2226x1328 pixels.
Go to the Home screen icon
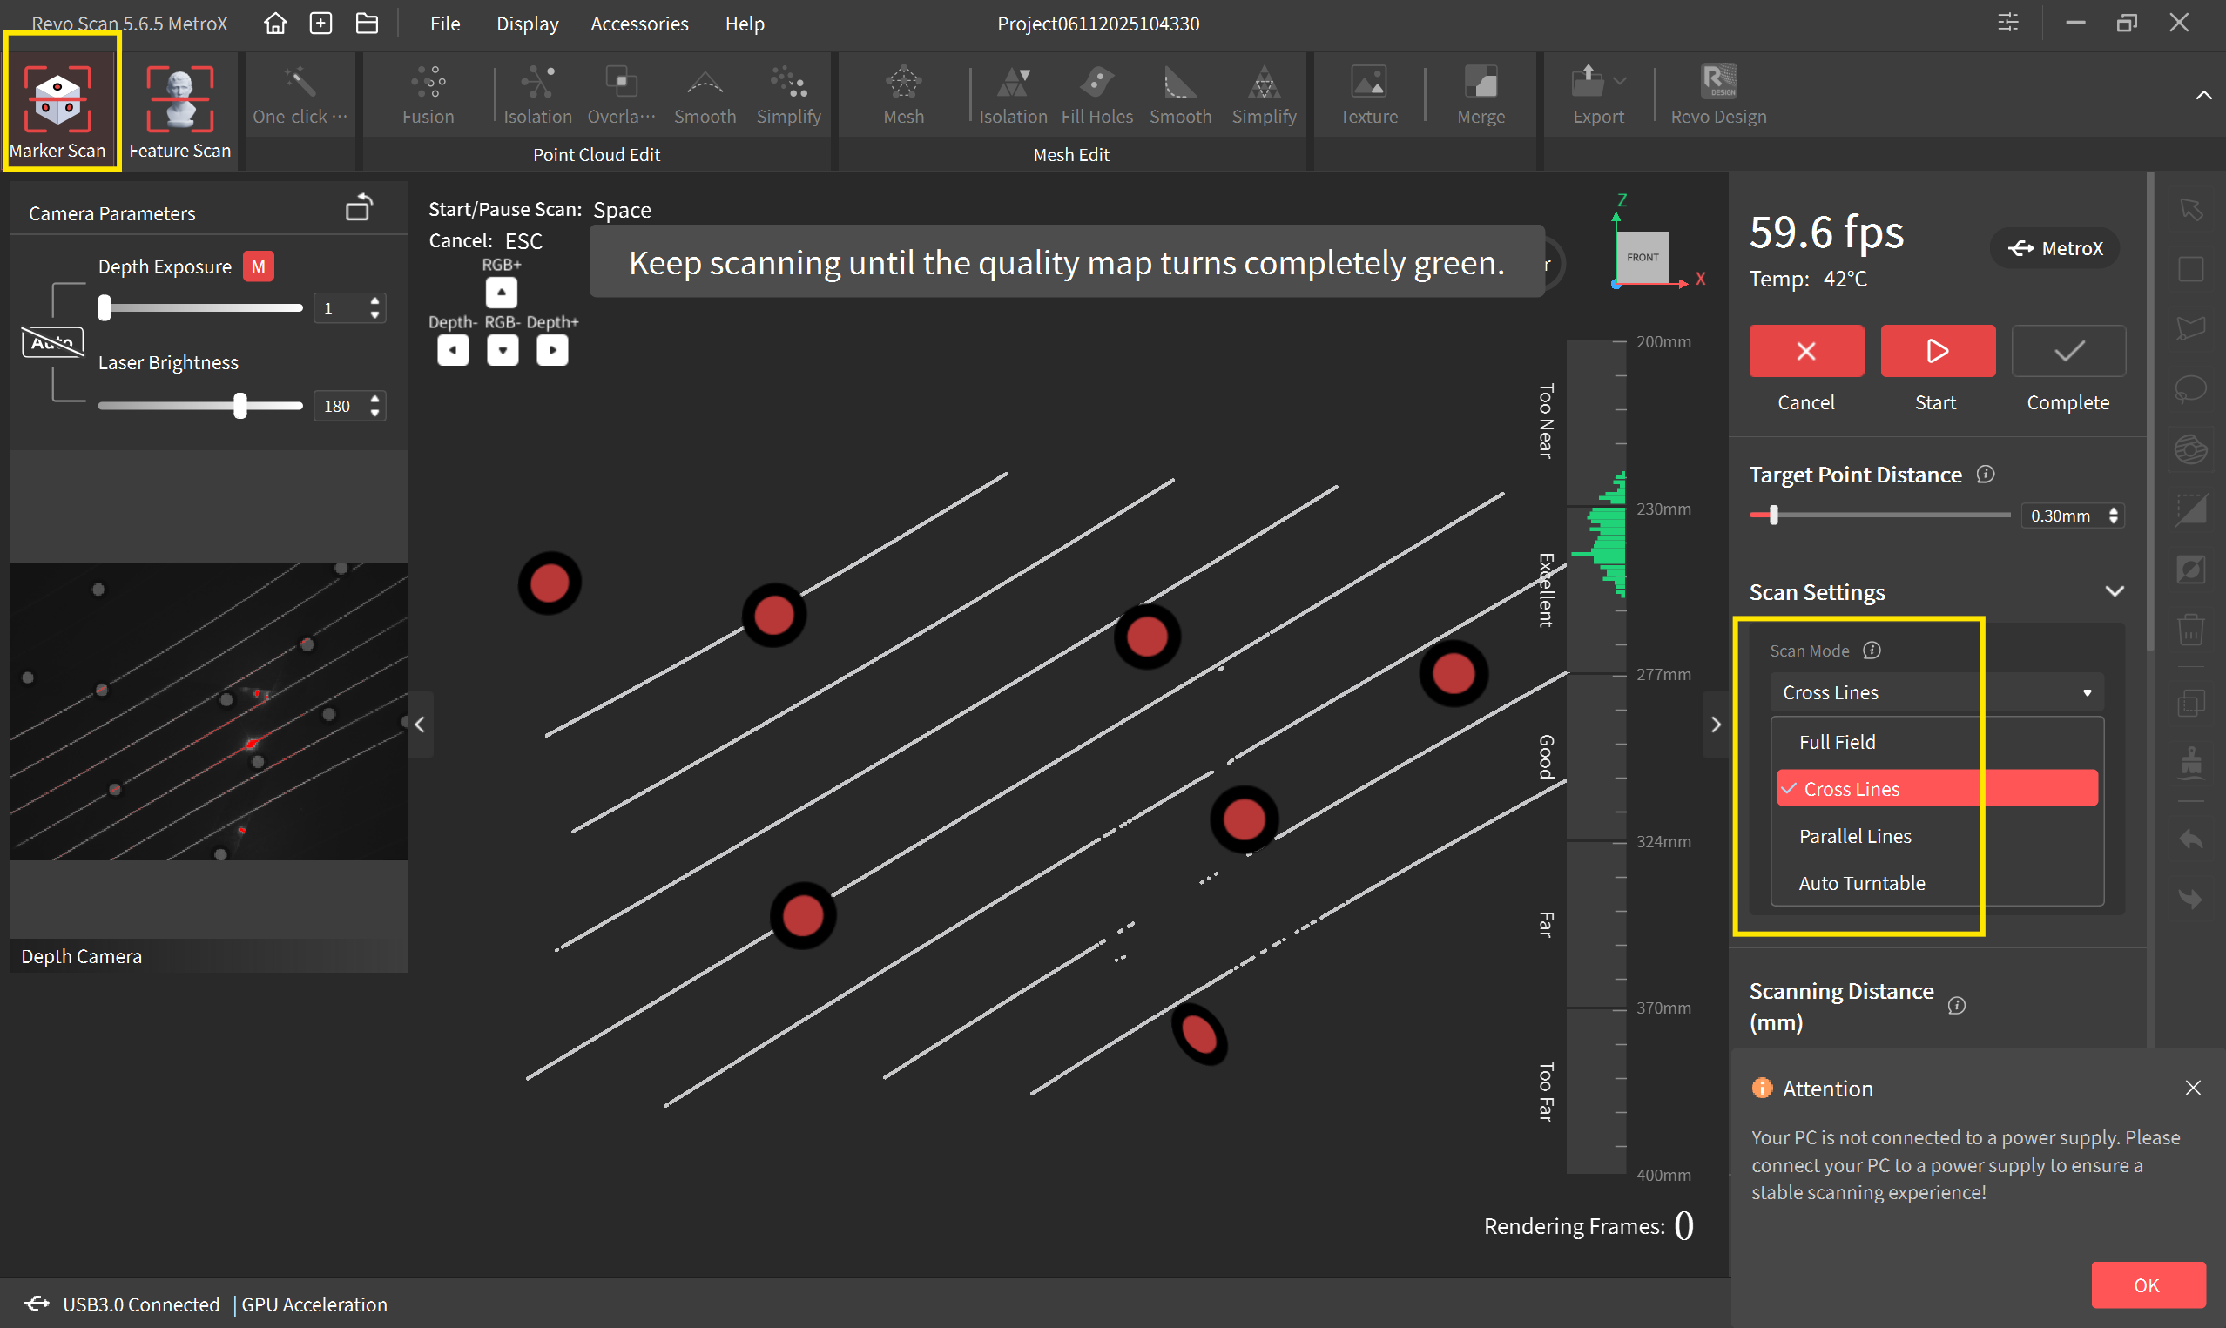point(274,24)
